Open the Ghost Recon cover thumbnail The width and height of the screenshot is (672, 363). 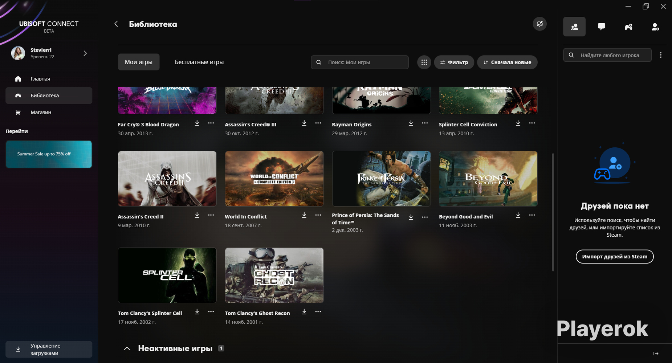(274, 275)
